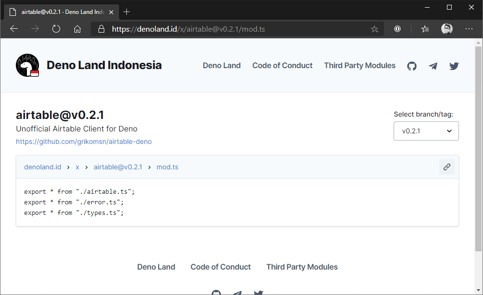Open the user profile avatar
Viewport: 483px width, 295px height.
click(x=446, y=29)
